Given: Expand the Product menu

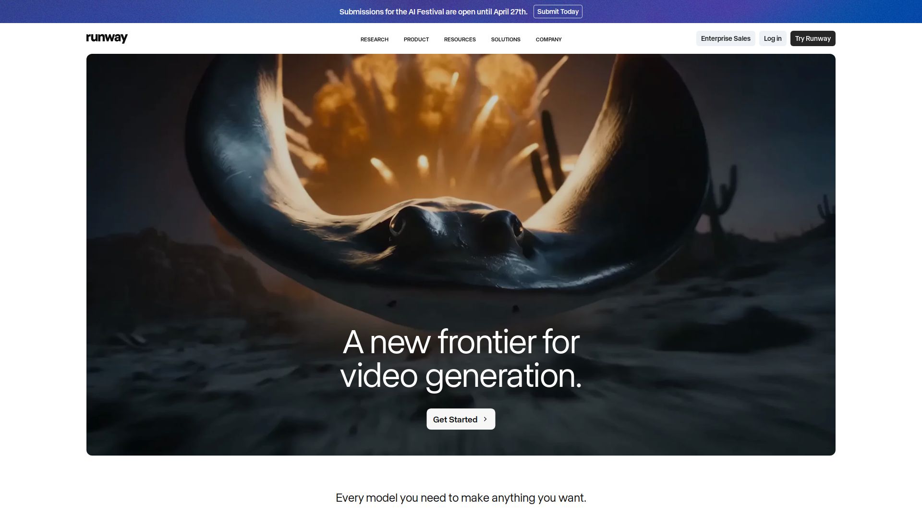Looking at the screenshot, I should (416, 39).
